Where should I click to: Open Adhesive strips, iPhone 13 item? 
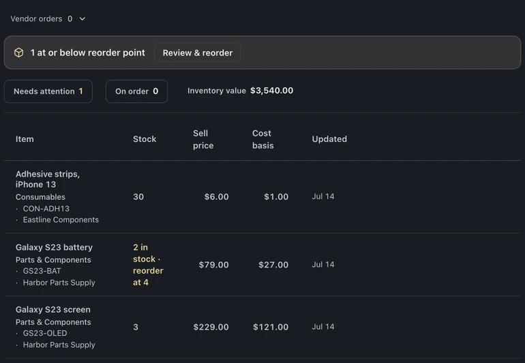48,179
